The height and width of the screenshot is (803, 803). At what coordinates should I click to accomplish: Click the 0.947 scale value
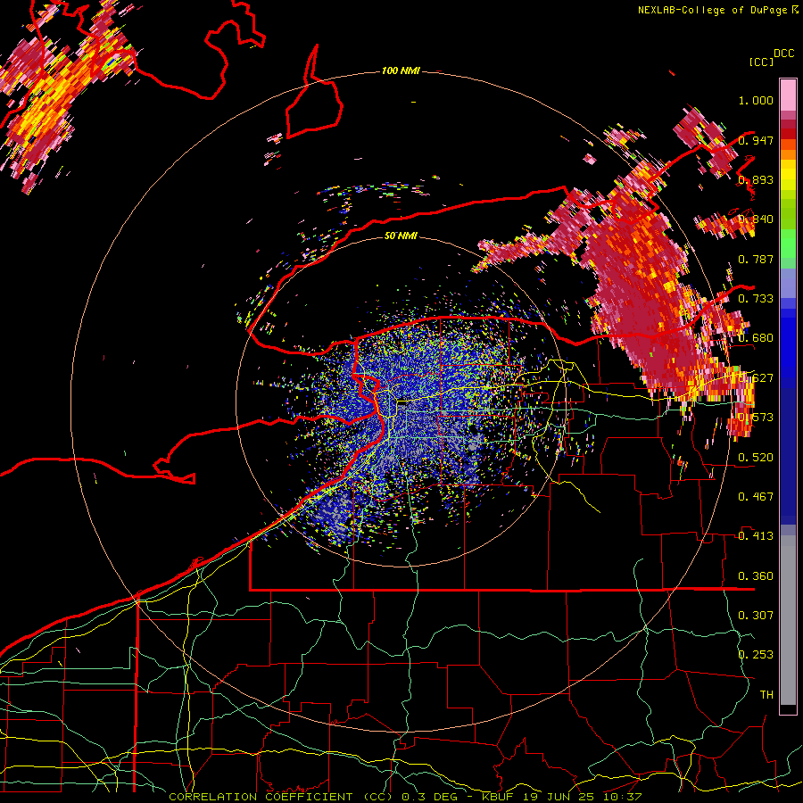(756, 140)
